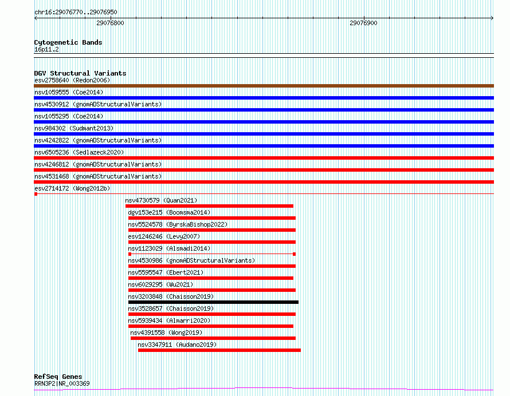Click the right arrow on coordinate ruler
510x396 pixels.
[x=492, y=18]
